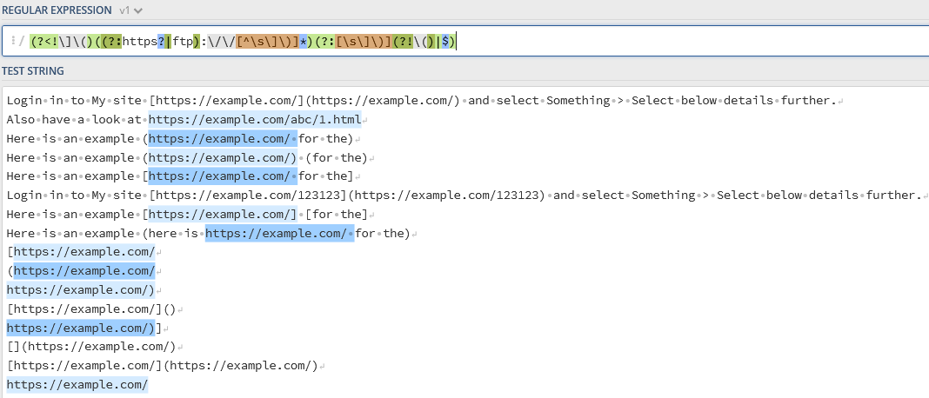Open the v1 version dropdown

pos(131,10)
